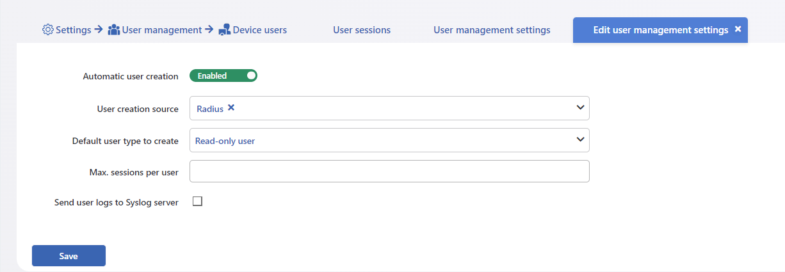
Task: Click the Device users breadcrumb text
Action: (260, 30)
